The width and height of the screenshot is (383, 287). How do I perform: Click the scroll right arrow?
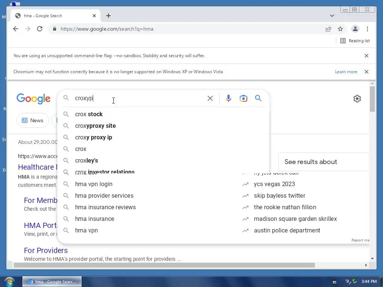366,265
